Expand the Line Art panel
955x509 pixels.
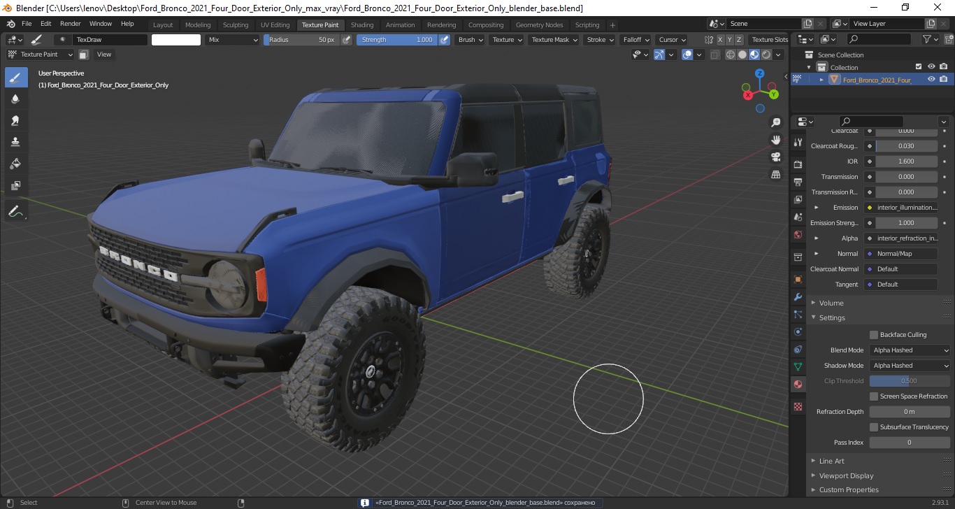click(x=831, y=461)
